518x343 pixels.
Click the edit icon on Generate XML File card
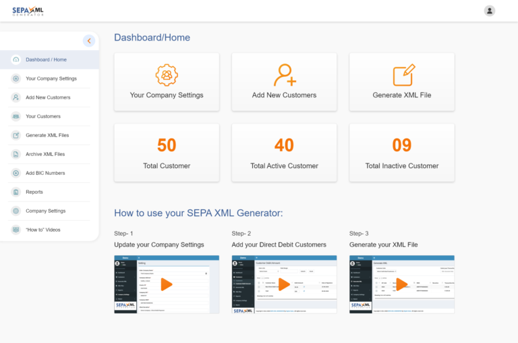[x=403, y=74]
